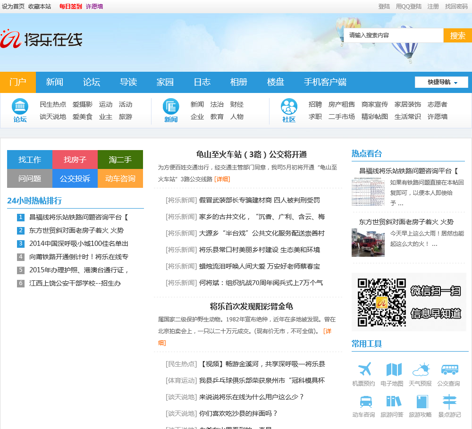Open the 每日签到 daily check-in link

[70, 7]
